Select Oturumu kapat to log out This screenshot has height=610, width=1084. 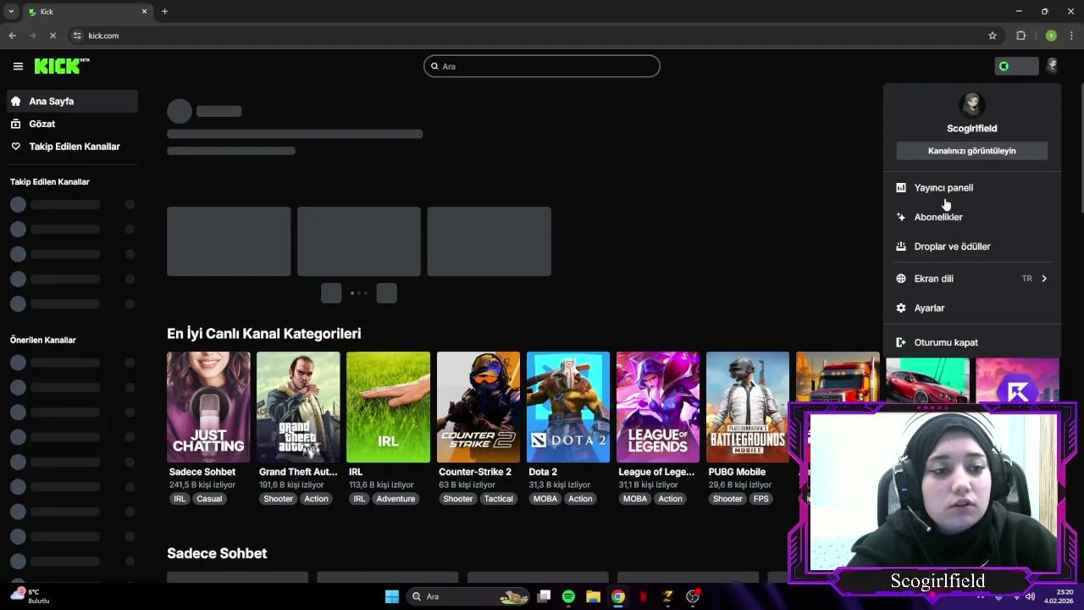pyautogui.click(x=971, y=342)
